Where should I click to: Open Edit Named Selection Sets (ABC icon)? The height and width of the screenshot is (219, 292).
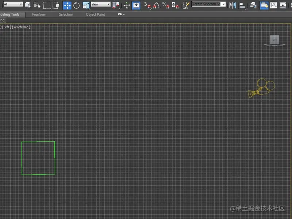click(x=186, y=5)
